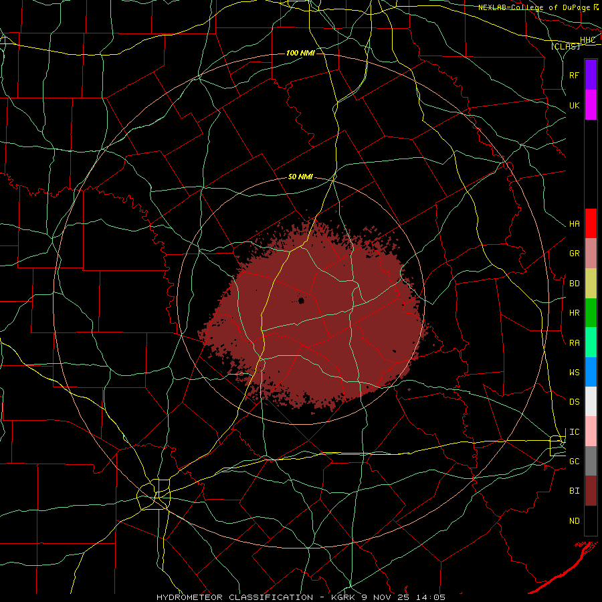Click the BI brown legend swatch

click(x=591, y=491)
